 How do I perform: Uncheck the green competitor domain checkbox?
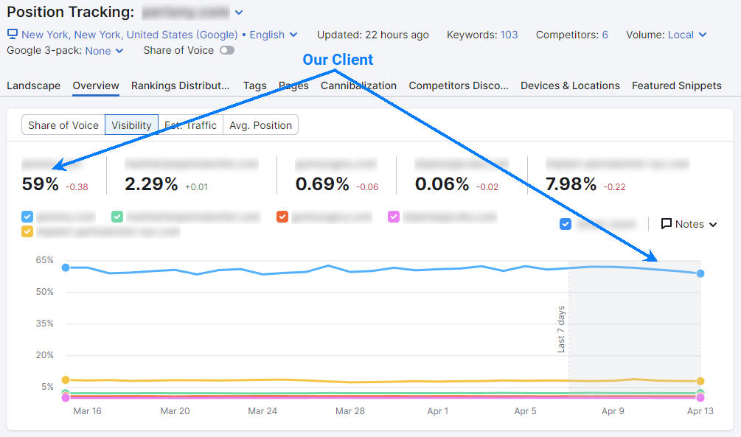(x=116, y=217)
